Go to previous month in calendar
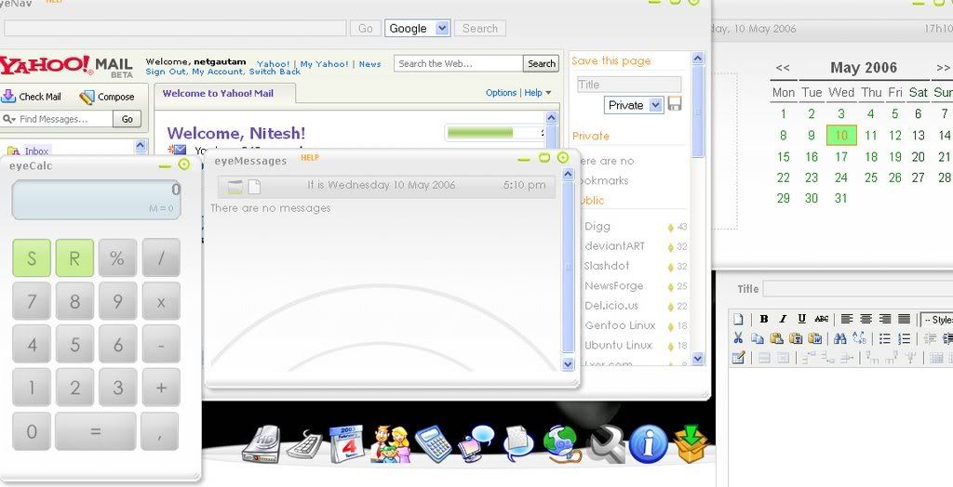 pyautogui.click(x=783, y=68)
